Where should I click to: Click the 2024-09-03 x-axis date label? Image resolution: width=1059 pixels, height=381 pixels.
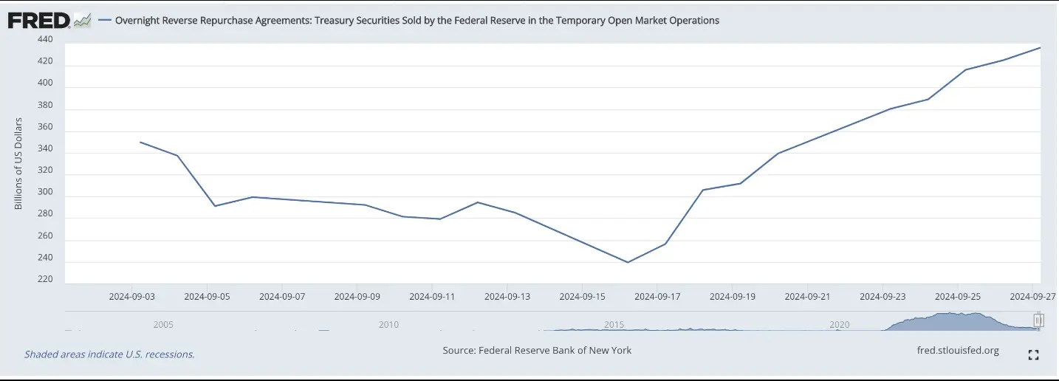(x=132, y=297)
